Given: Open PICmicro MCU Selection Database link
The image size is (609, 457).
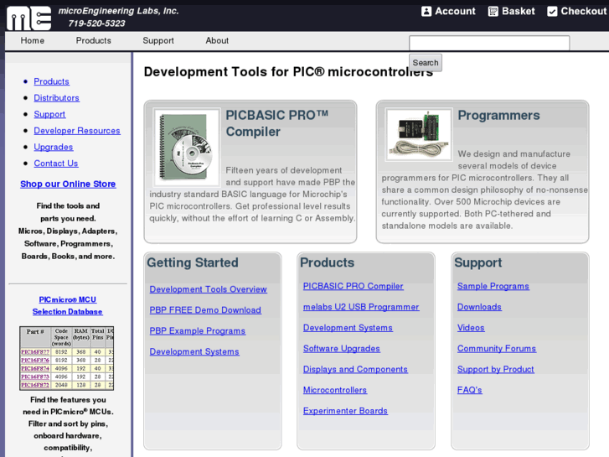Looking at the screenshot, I should [x=68, y=306].
